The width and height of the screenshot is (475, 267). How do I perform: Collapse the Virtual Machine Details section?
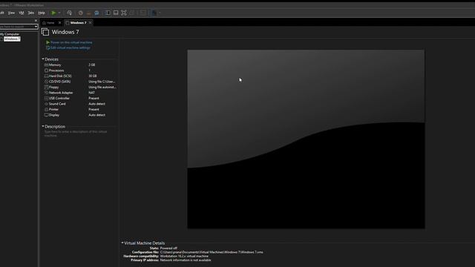[x=122, y=243]
